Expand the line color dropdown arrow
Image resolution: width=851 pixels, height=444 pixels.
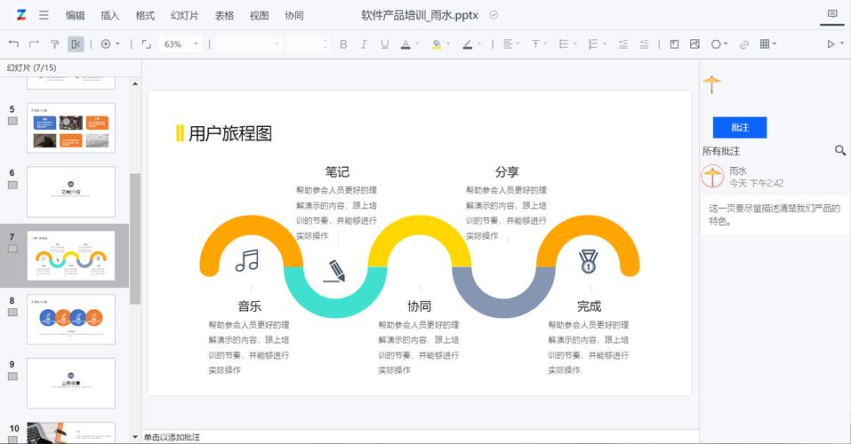pos(479,44)
